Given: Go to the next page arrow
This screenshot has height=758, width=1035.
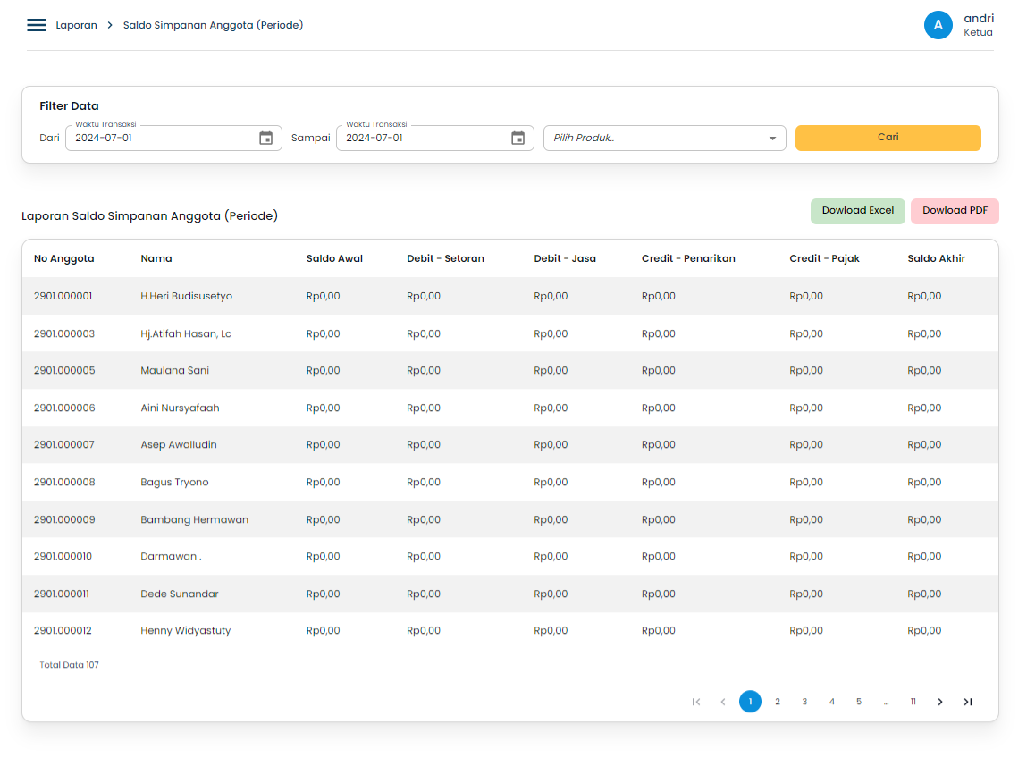Looking at the screenshot, I should pyautogui.click(x=940, y=702).
